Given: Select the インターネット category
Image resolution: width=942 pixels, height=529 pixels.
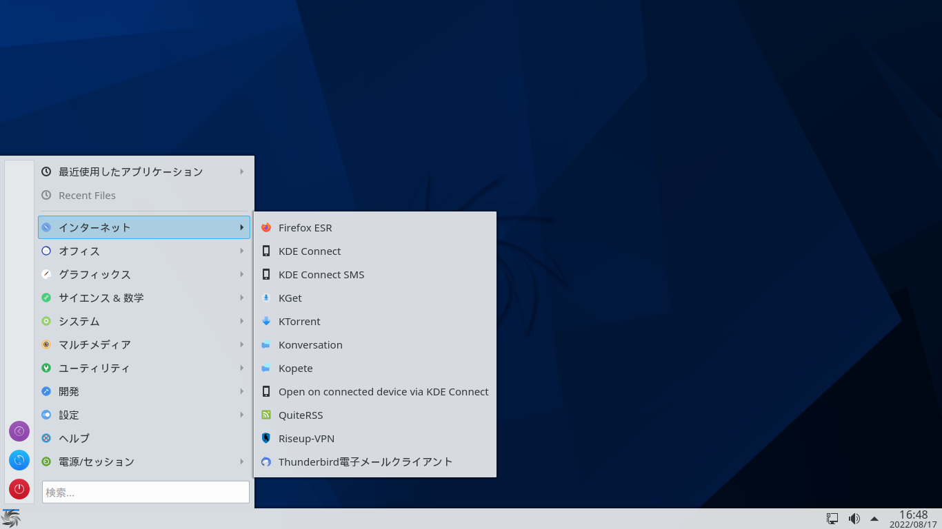Looking at the screenshot, I should pos(144,227).
